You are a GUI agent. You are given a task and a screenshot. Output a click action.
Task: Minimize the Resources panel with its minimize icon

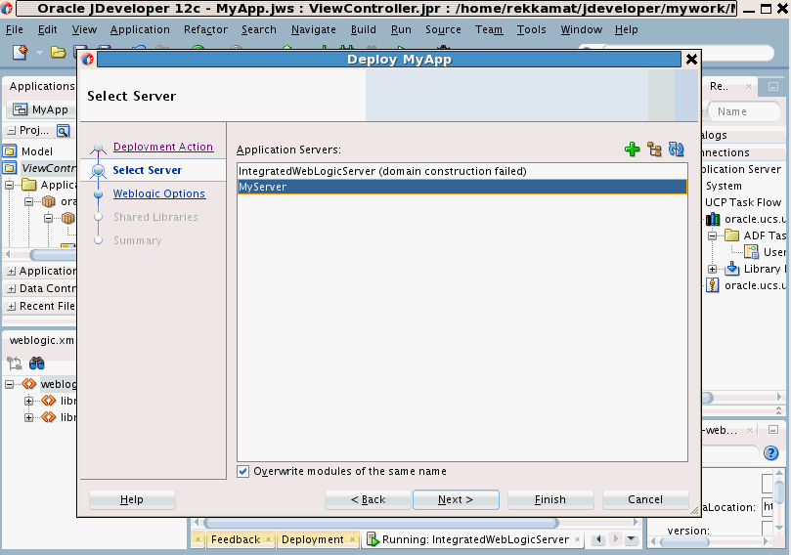click(772, 87)
